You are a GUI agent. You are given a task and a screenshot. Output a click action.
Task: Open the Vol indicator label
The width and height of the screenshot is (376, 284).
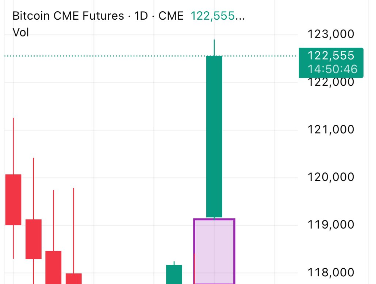pos(21,32)
